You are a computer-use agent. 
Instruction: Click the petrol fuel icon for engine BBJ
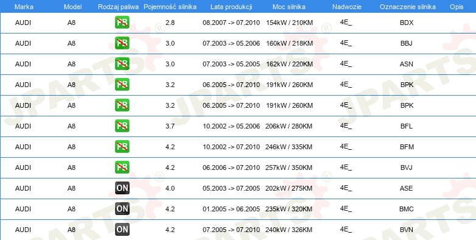[x=122, y=43]
